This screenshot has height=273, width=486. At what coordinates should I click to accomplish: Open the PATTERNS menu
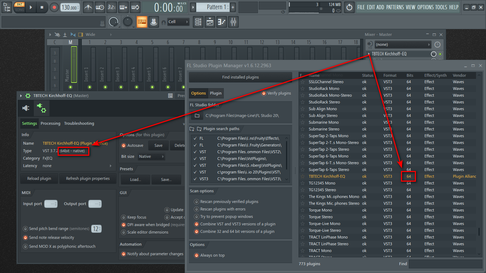[395, 7]
